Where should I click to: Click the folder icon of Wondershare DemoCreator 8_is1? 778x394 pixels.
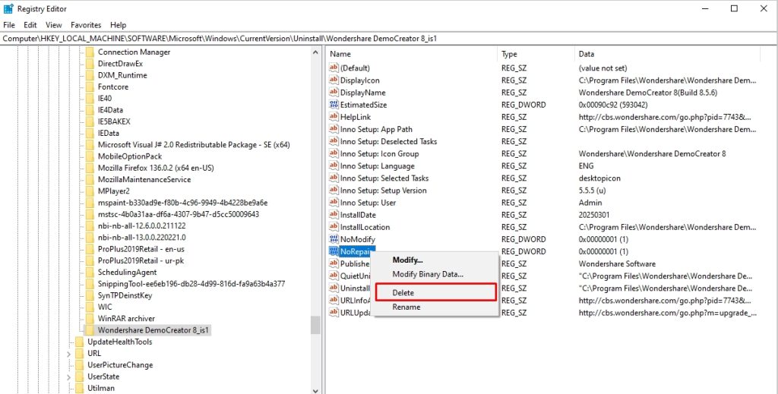[90, 330]
